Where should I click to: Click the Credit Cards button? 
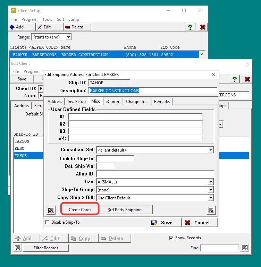point(80,210)
